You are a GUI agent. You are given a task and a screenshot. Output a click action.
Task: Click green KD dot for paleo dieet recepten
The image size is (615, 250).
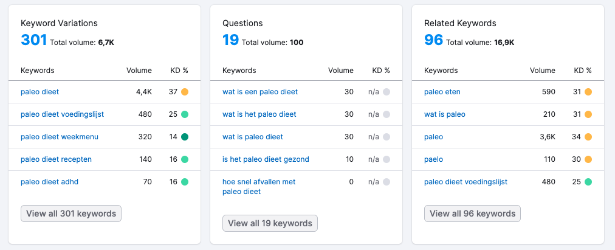[184, 159]
